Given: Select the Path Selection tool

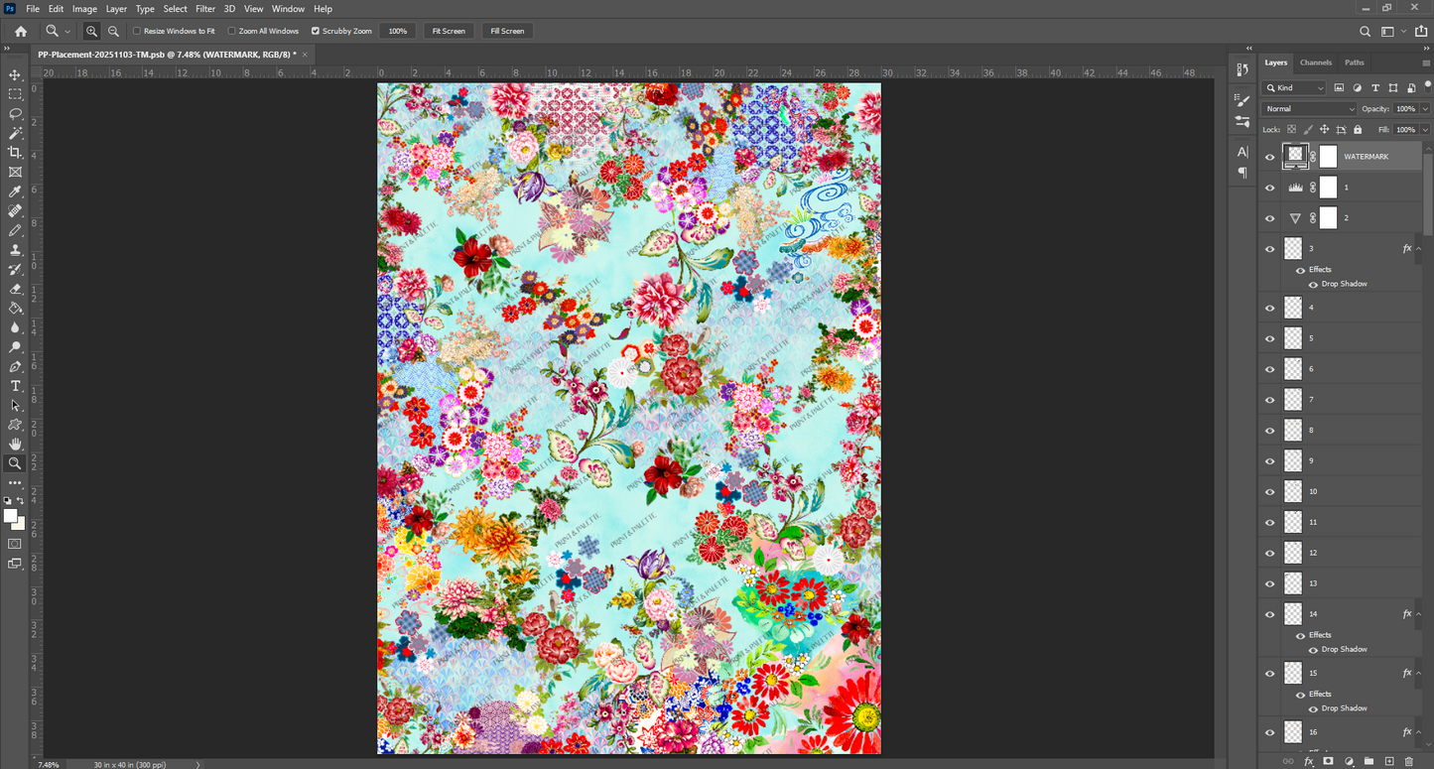Looking at the screenshot, I should 15,405.
